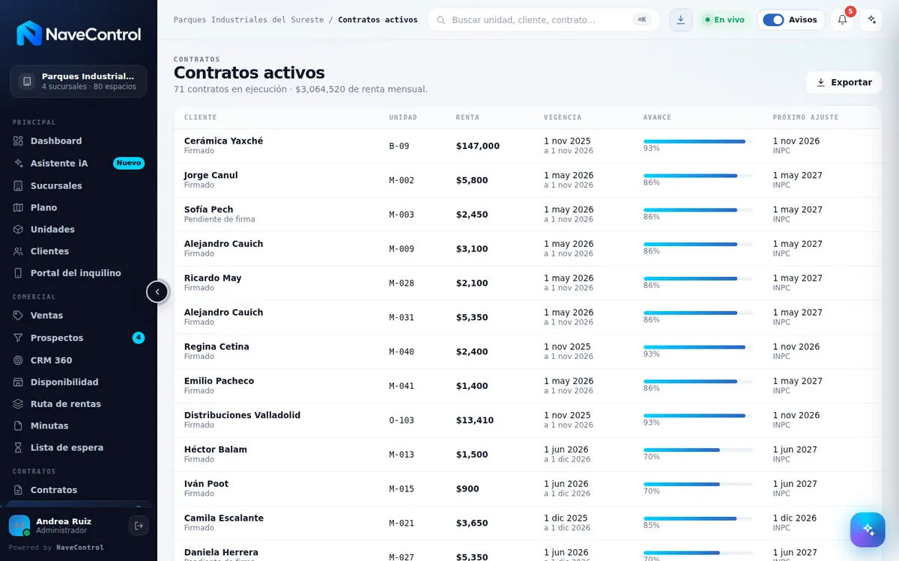The height and width of the screenshot is (561, 899).
Task: Toggle the Avisos switch
Action: click(x=773, y=20)
